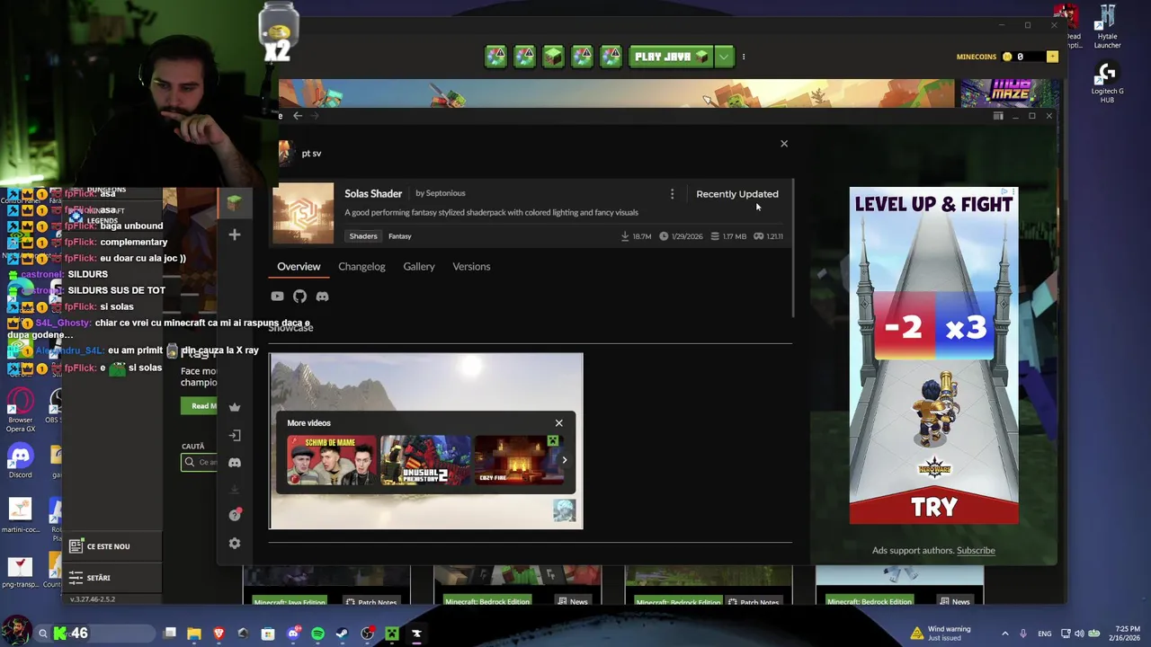Close the More videos overlay
This screenshot has height=647, width=1151.
pyautogui.click(x=558, y=423)
